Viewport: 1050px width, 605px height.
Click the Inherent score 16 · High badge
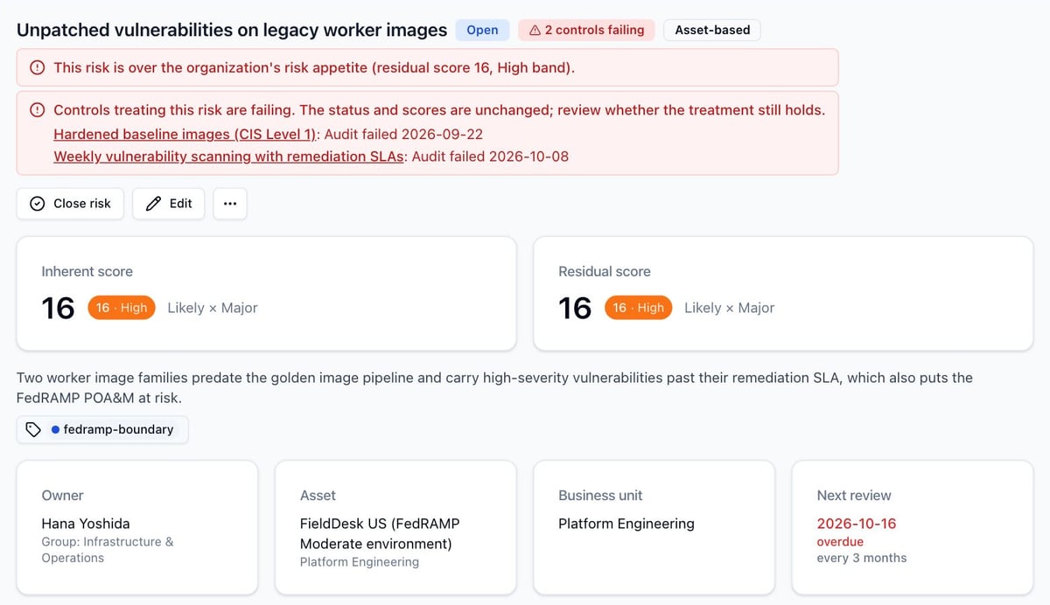coord(122,308)
